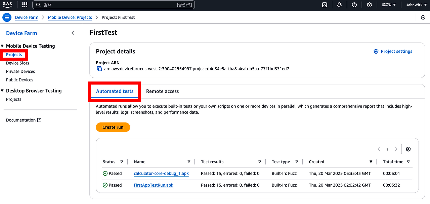Open Device Slots in sidebar

[17, 63]
